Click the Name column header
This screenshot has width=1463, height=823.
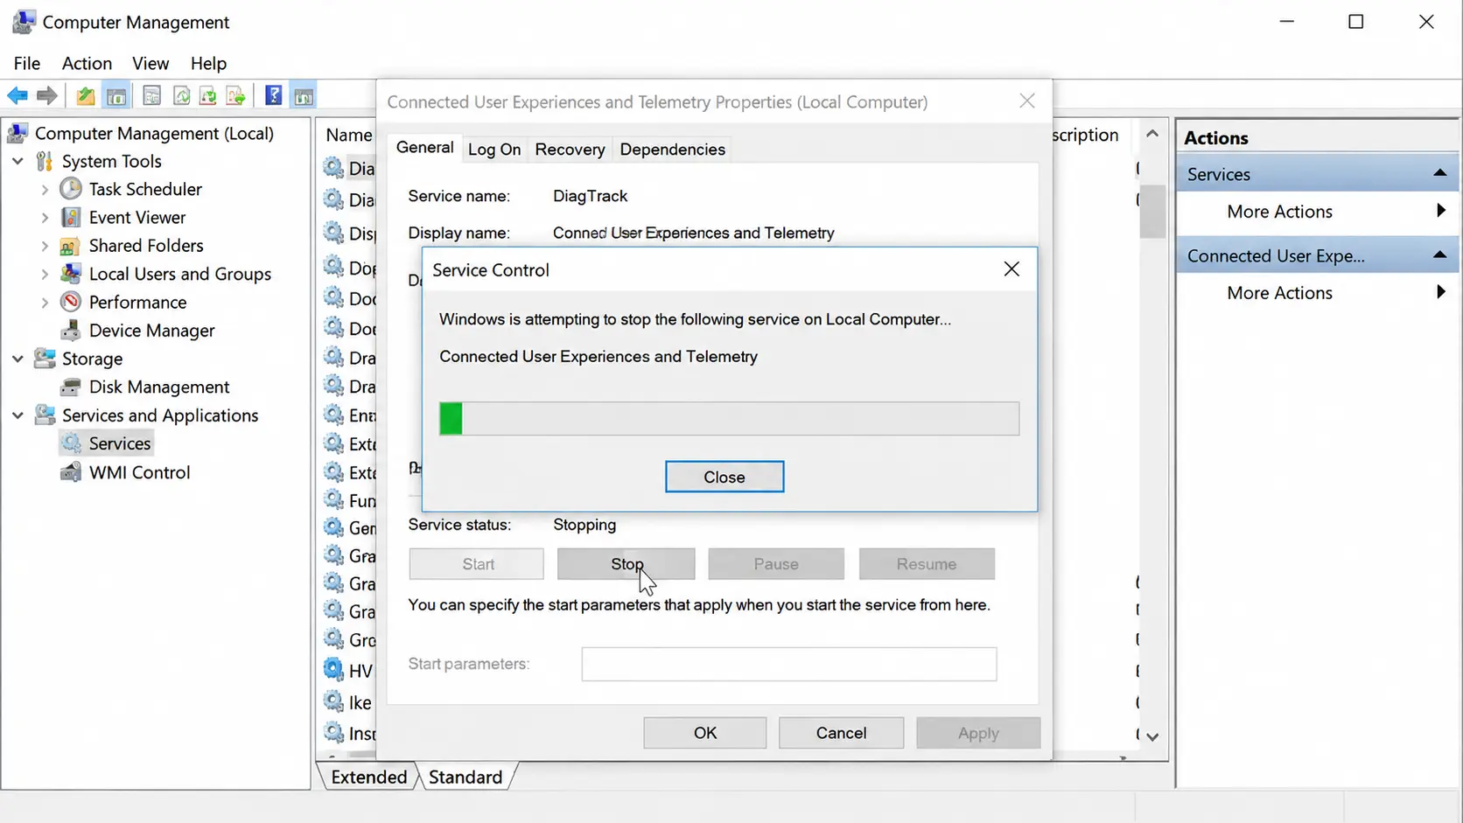click(x=348, y=135)
